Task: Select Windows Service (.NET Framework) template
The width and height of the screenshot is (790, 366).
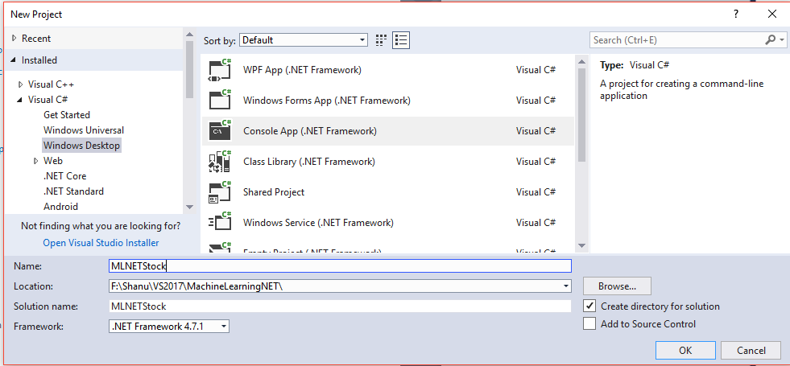Action: (387, 223)
